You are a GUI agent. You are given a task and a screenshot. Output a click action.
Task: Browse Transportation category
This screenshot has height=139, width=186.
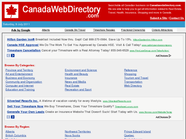point(133,82)
